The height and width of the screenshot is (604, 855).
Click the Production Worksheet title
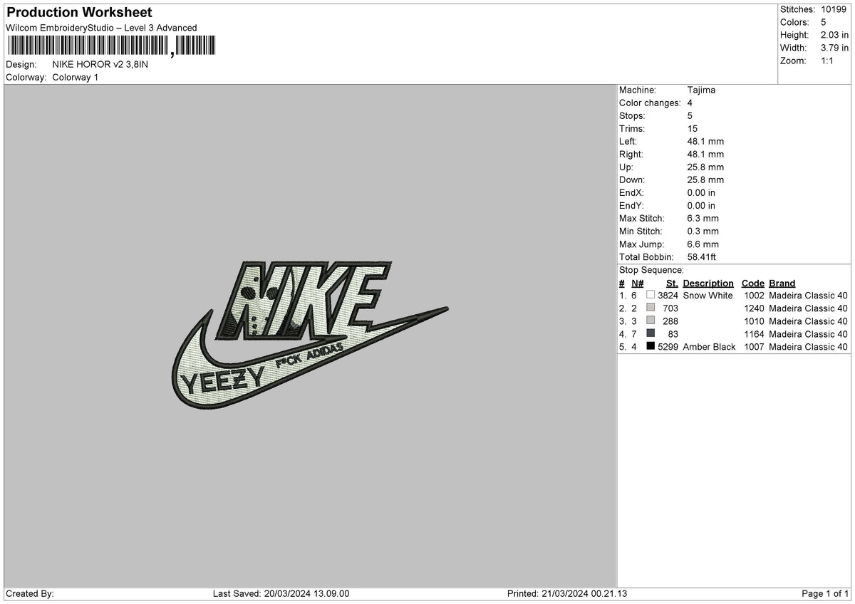(x=79, y=13)
